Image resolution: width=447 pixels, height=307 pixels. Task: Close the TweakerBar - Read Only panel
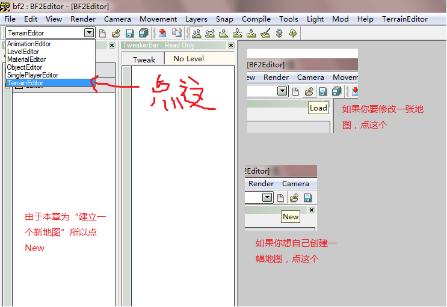click(231, 45)
